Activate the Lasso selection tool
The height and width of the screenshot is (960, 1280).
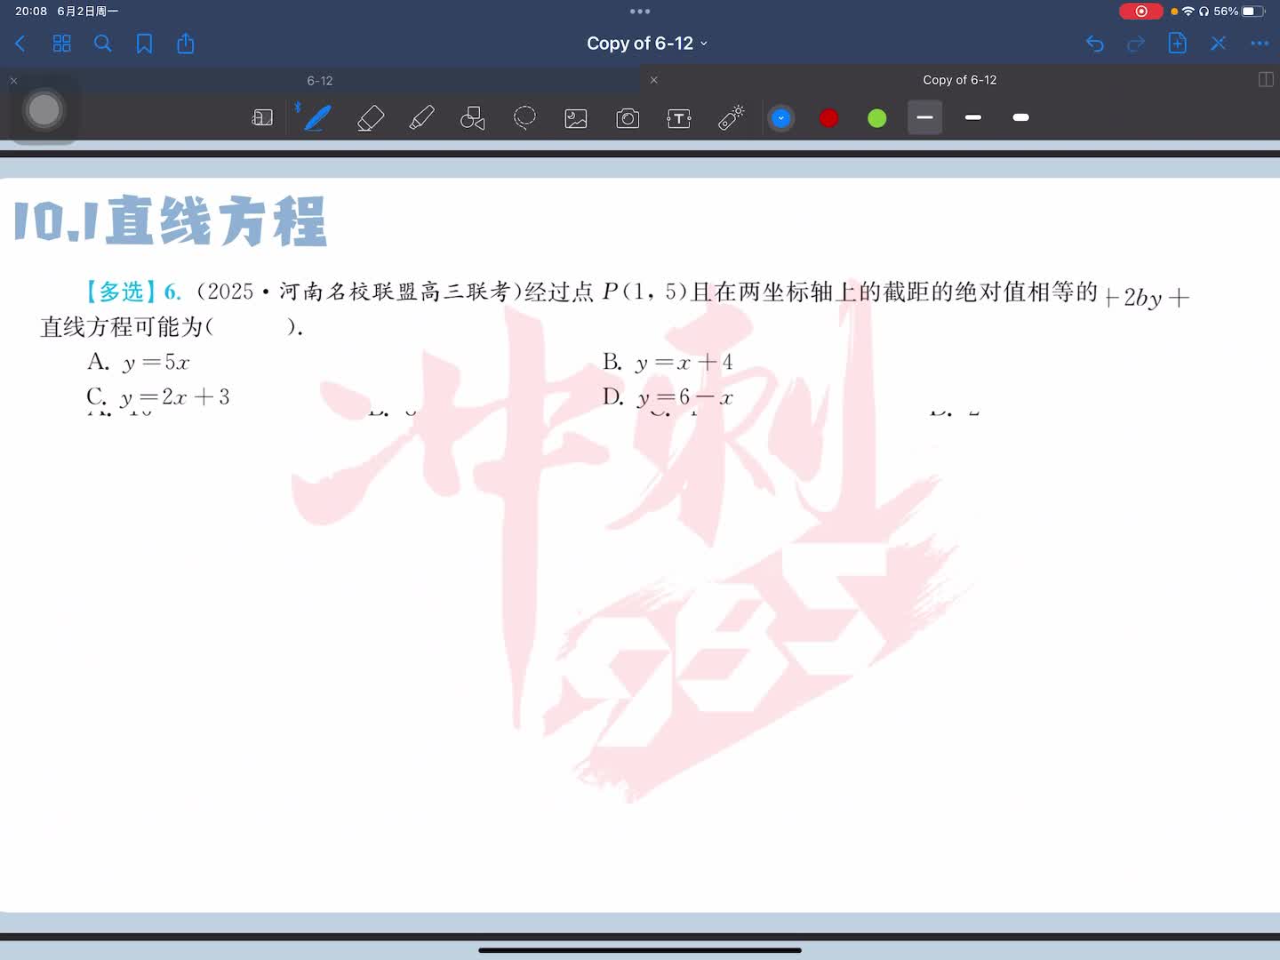524,117
